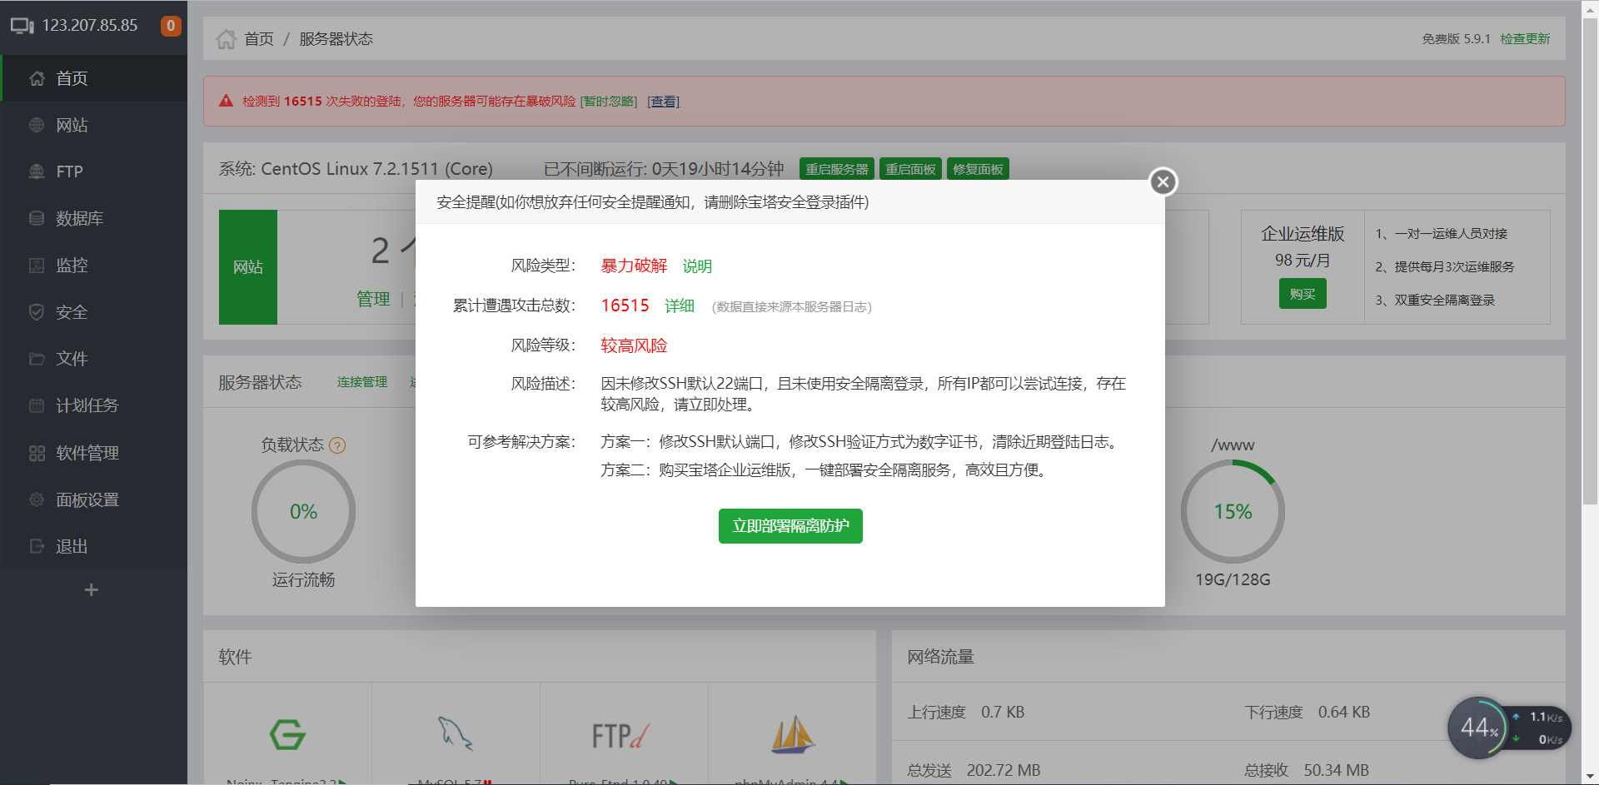Select the Nginx software icon
The width and height of the screenshot is (1599, 785).
coord(287,734)
